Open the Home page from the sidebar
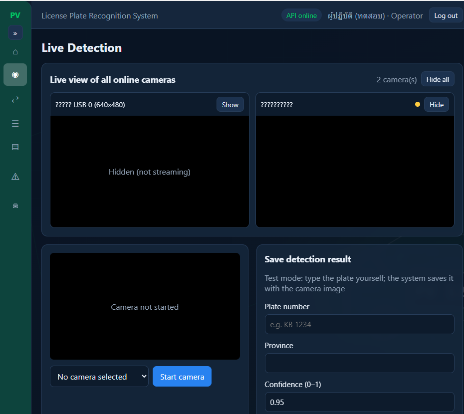Viewport: 464px width, 414px height. [15, 52]
